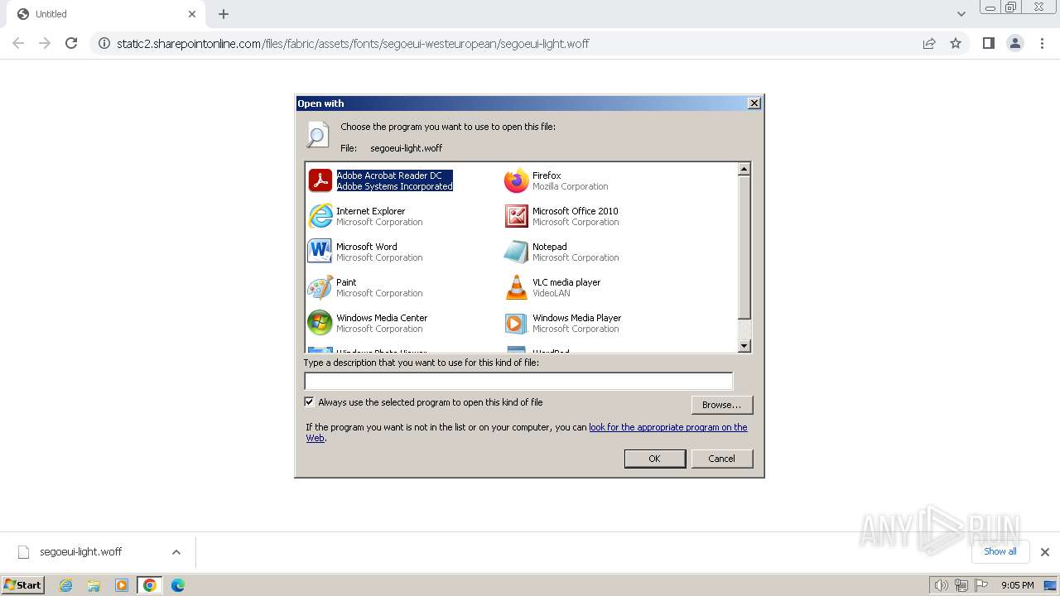The image size is (1060, 596).
Task: Click the program list scrollbar thumb
Action: [744, 247]
